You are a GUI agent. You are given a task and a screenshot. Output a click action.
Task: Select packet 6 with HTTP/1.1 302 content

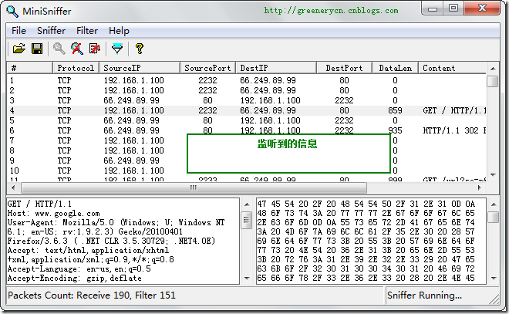click(x=247, y=130)
